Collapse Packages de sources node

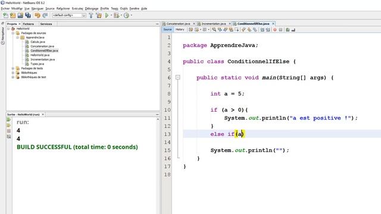(13, 33)
